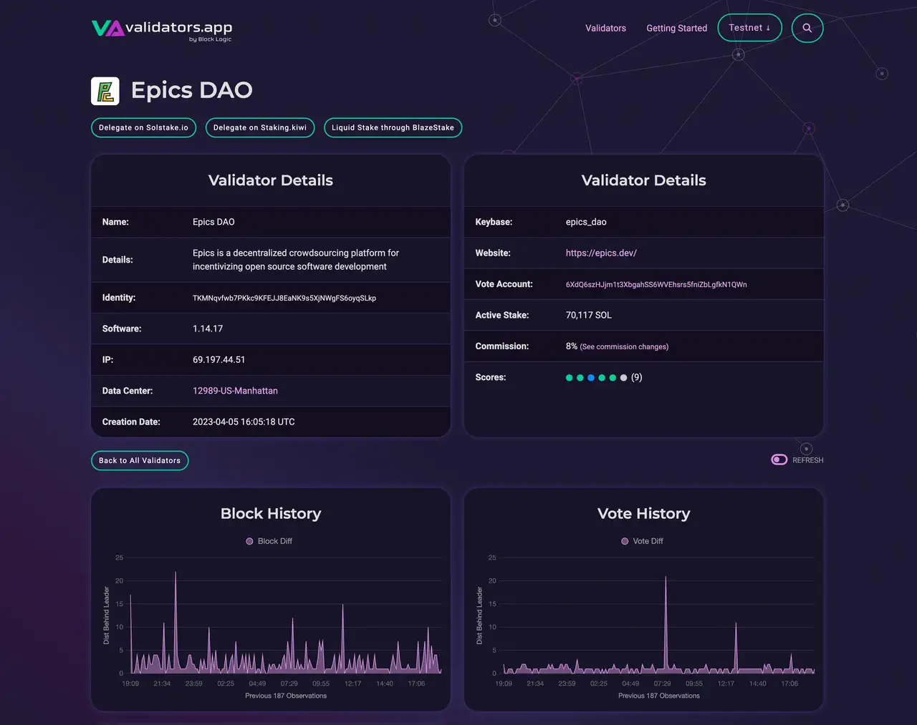Image resolution: width=917 pixels, height=725 pixels.
Task: Select Validators in the navigation bar
Action: (x=605, y=28)
